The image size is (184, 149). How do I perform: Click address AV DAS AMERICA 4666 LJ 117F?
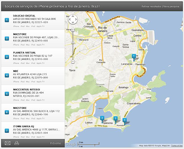point(37,130)
